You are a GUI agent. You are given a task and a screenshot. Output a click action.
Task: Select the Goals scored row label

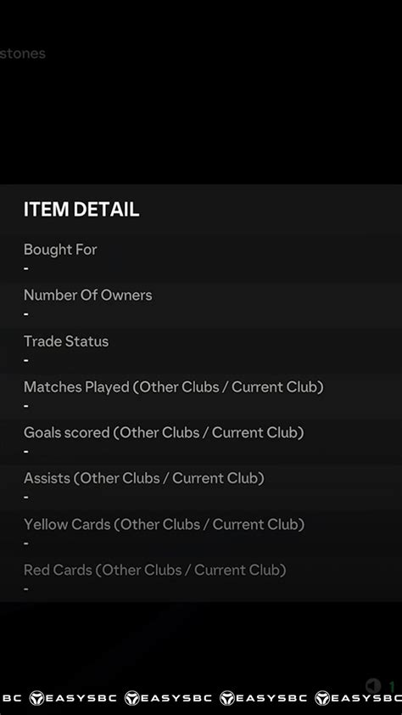[164, 432]
